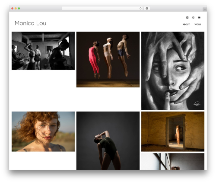
Task: Add new browser tab with plus button
Action: pos(205,10)
